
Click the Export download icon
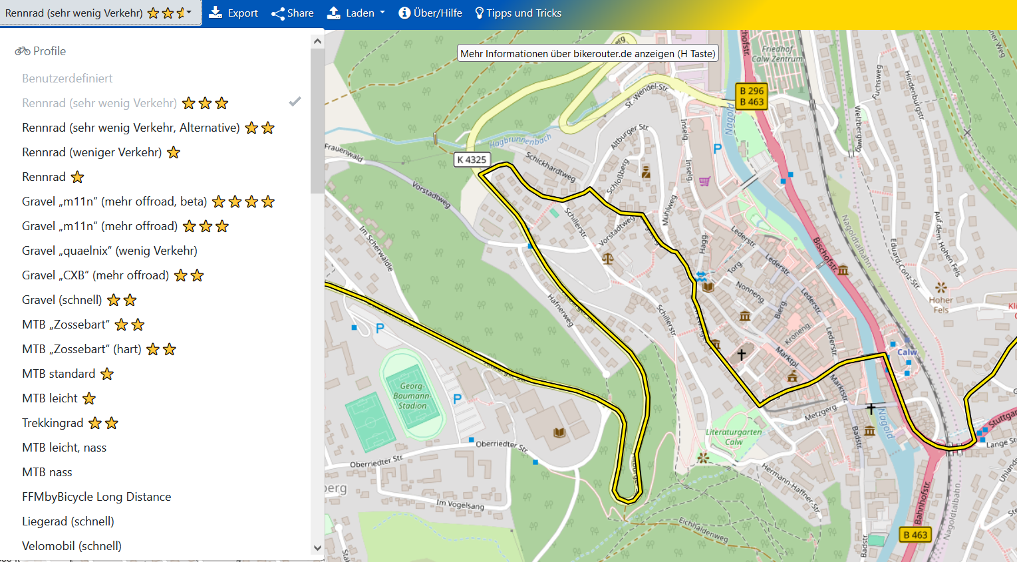coord(216,13)
